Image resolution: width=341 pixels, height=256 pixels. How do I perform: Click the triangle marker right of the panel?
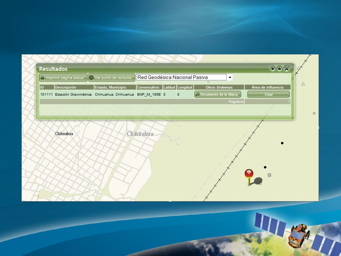303,84
